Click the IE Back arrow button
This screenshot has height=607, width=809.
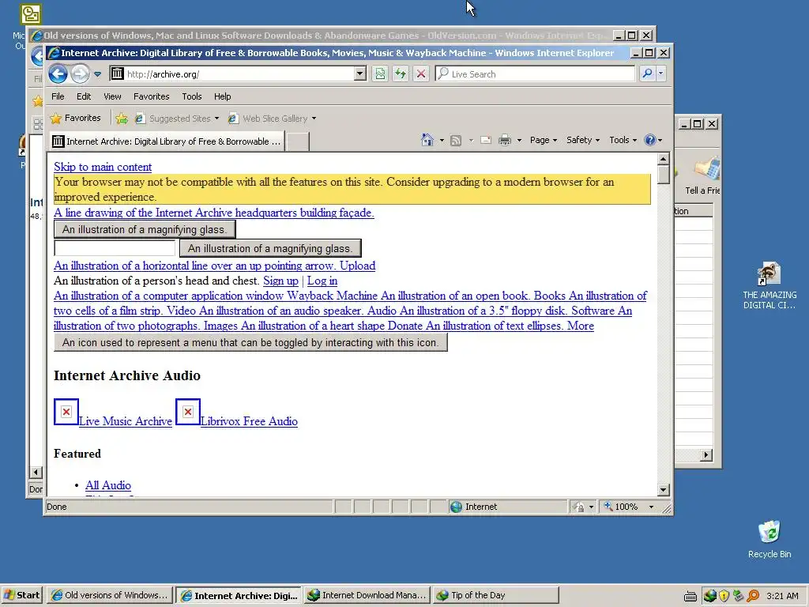tap(58, 74)
